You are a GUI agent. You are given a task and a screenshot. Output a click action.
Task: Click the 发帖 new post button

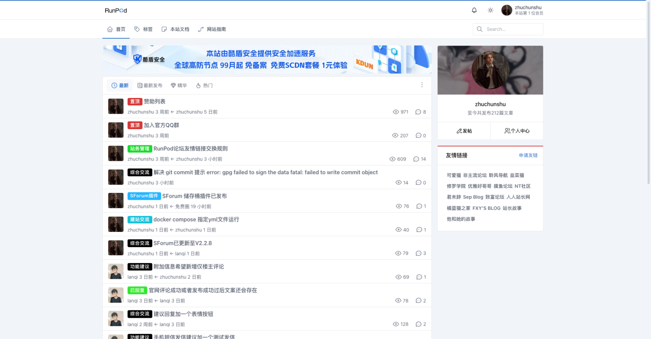464,131
